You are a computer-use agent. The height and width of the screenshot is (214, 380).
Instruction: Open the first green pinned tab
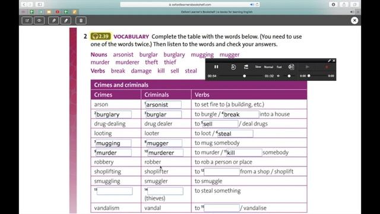(31, 12)
